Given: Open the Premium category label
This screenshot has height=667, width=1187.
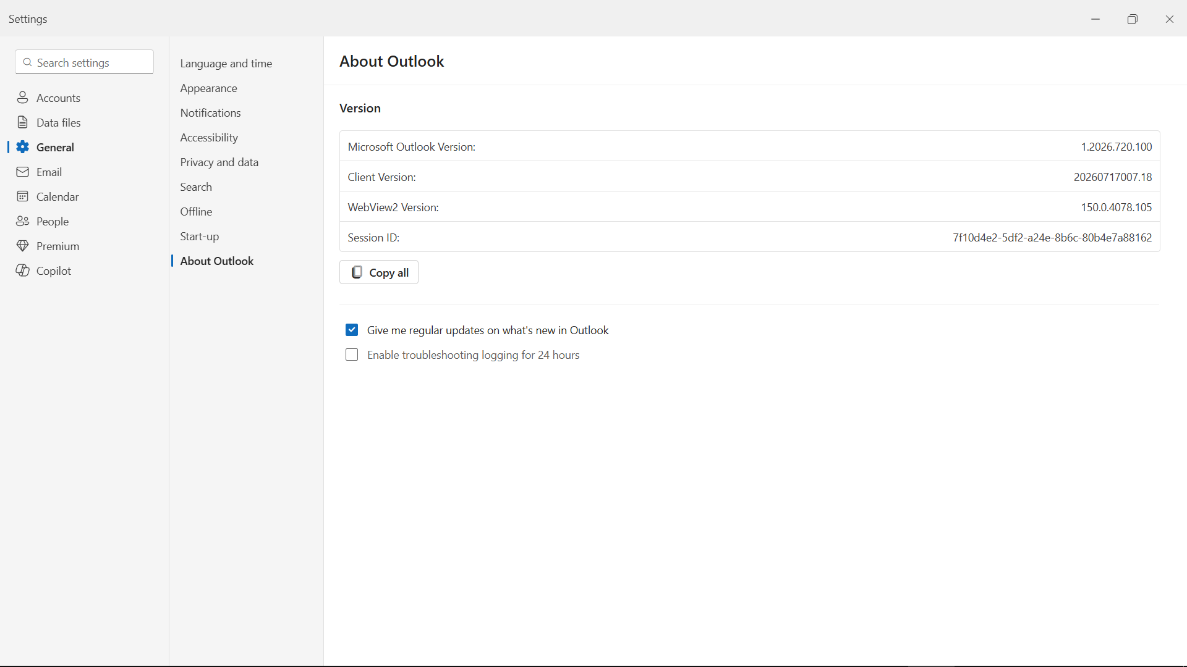Looking at the screenshot, I should 57,246.
